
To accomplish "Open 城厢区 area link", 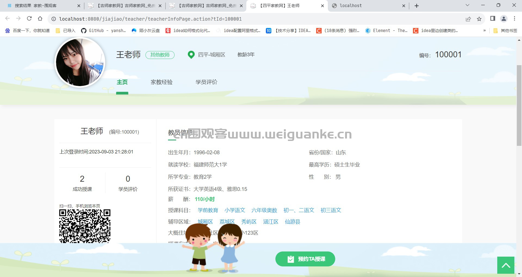I will [205, 222].
